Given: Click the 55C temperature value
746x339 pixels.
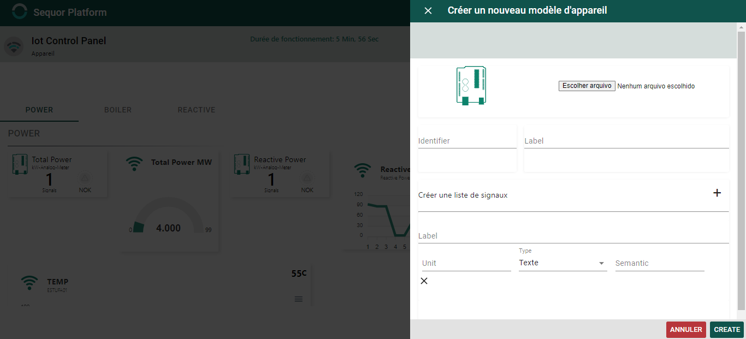Looking at the screenshot, I should pyautogui.click(x=299, y=273).
